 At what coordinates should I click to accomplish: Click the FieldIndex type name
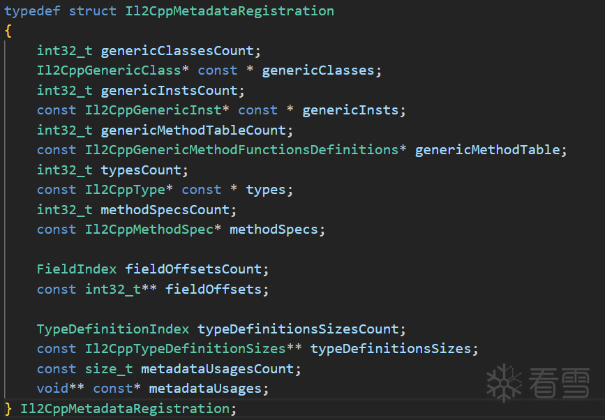[76, 269]
